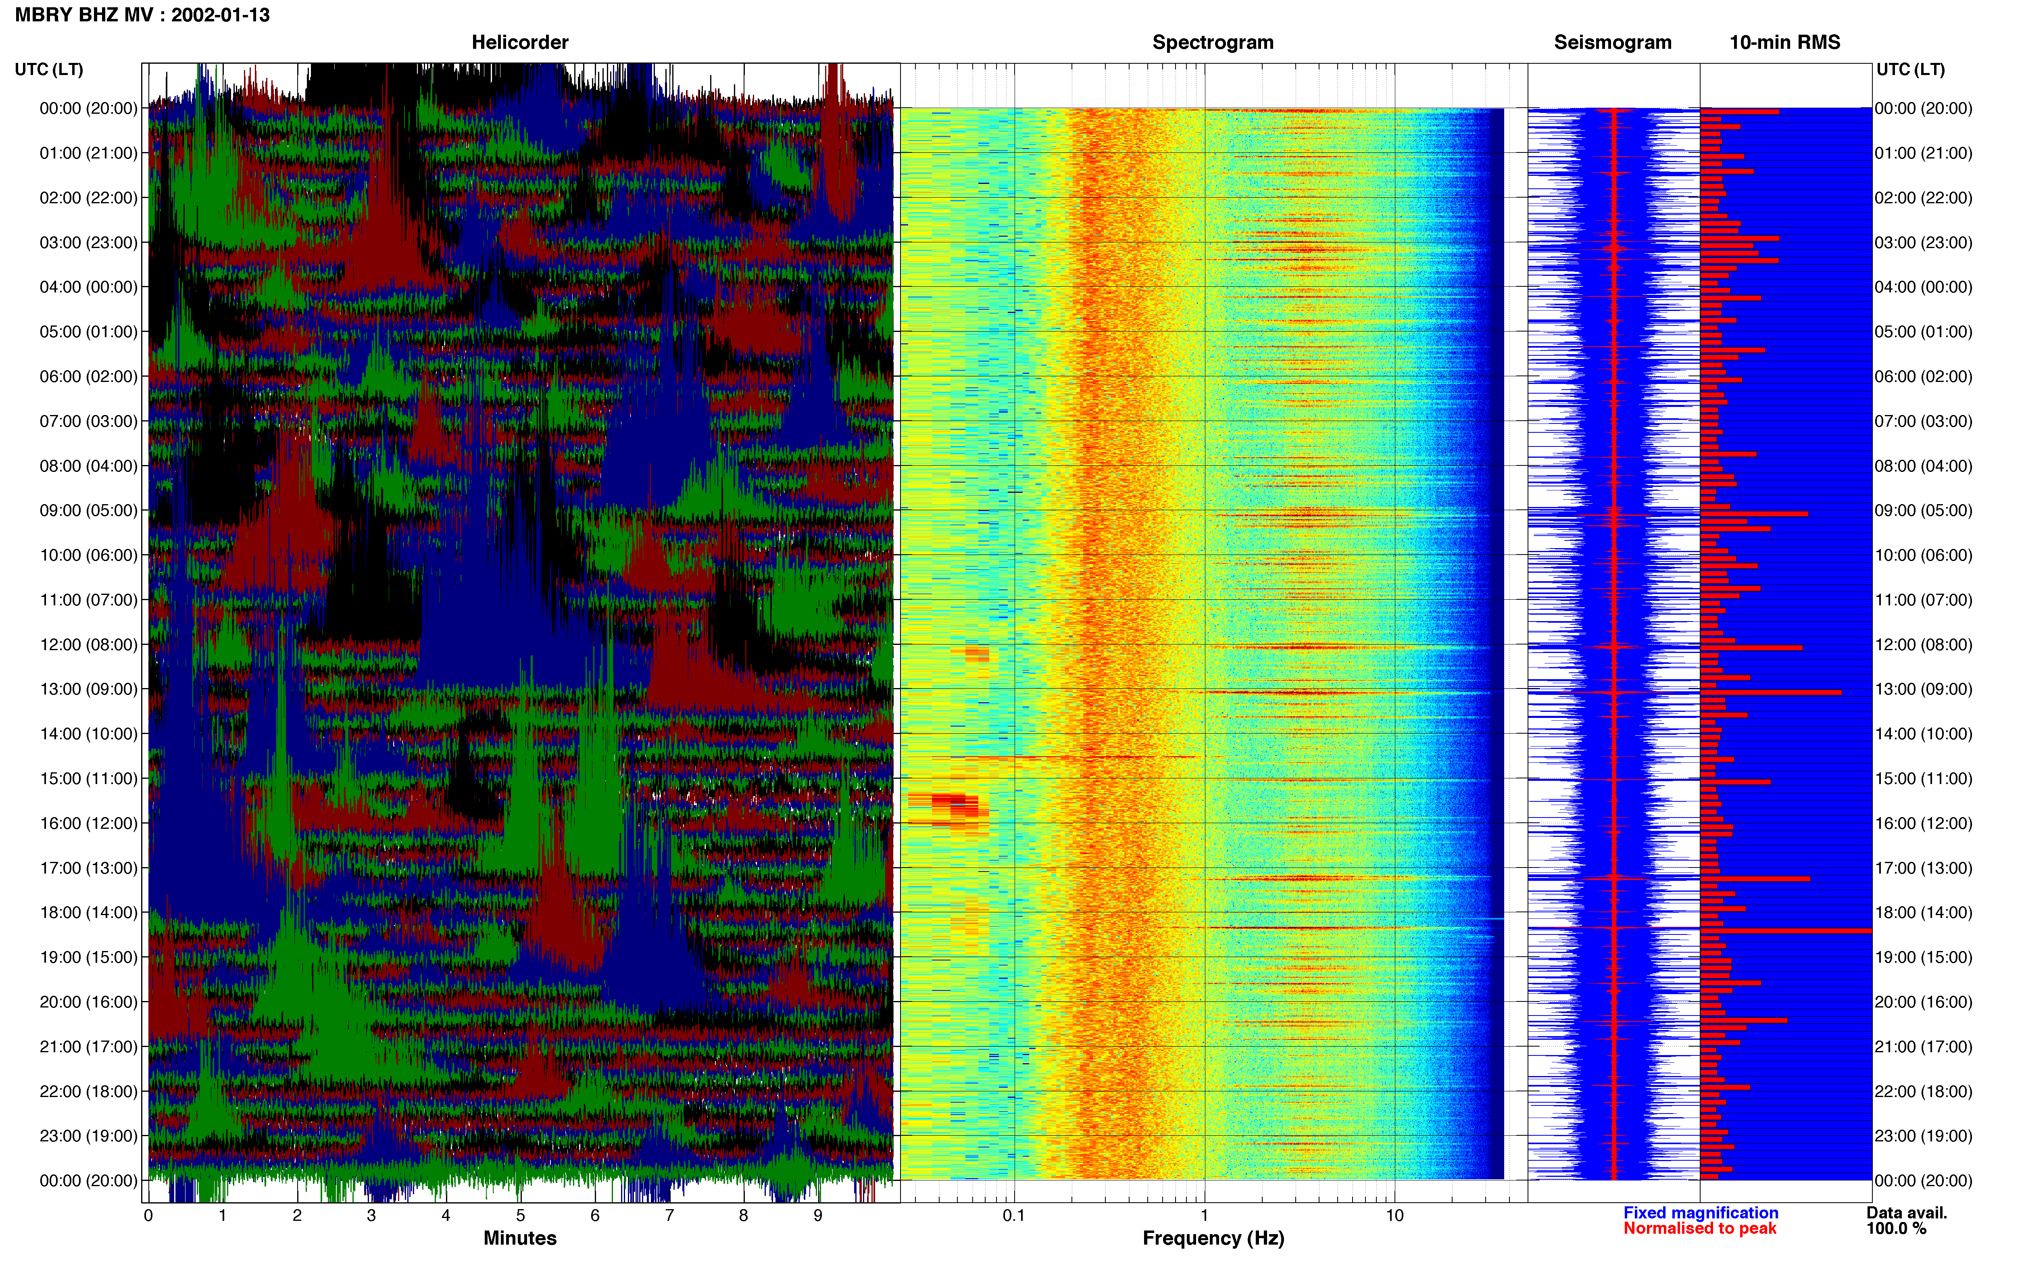Viewport: 2024px width, 1266px height.
Task: Select left time label 12:00 (08:00)
Action: tap(89, 645)
